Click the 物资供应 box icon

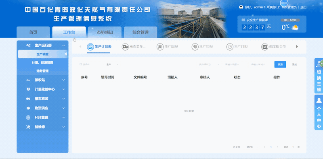coord(28,108)
